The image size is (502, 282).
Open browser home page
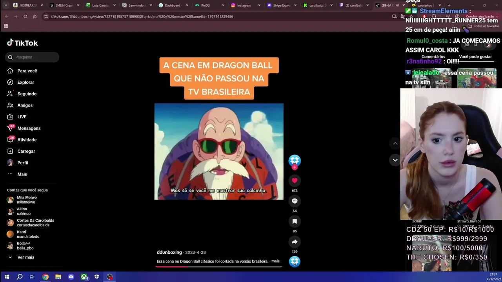(x=35, y=16)
